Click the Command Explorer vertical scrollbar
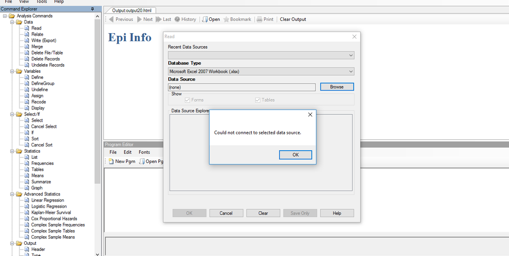 (98, 102)
